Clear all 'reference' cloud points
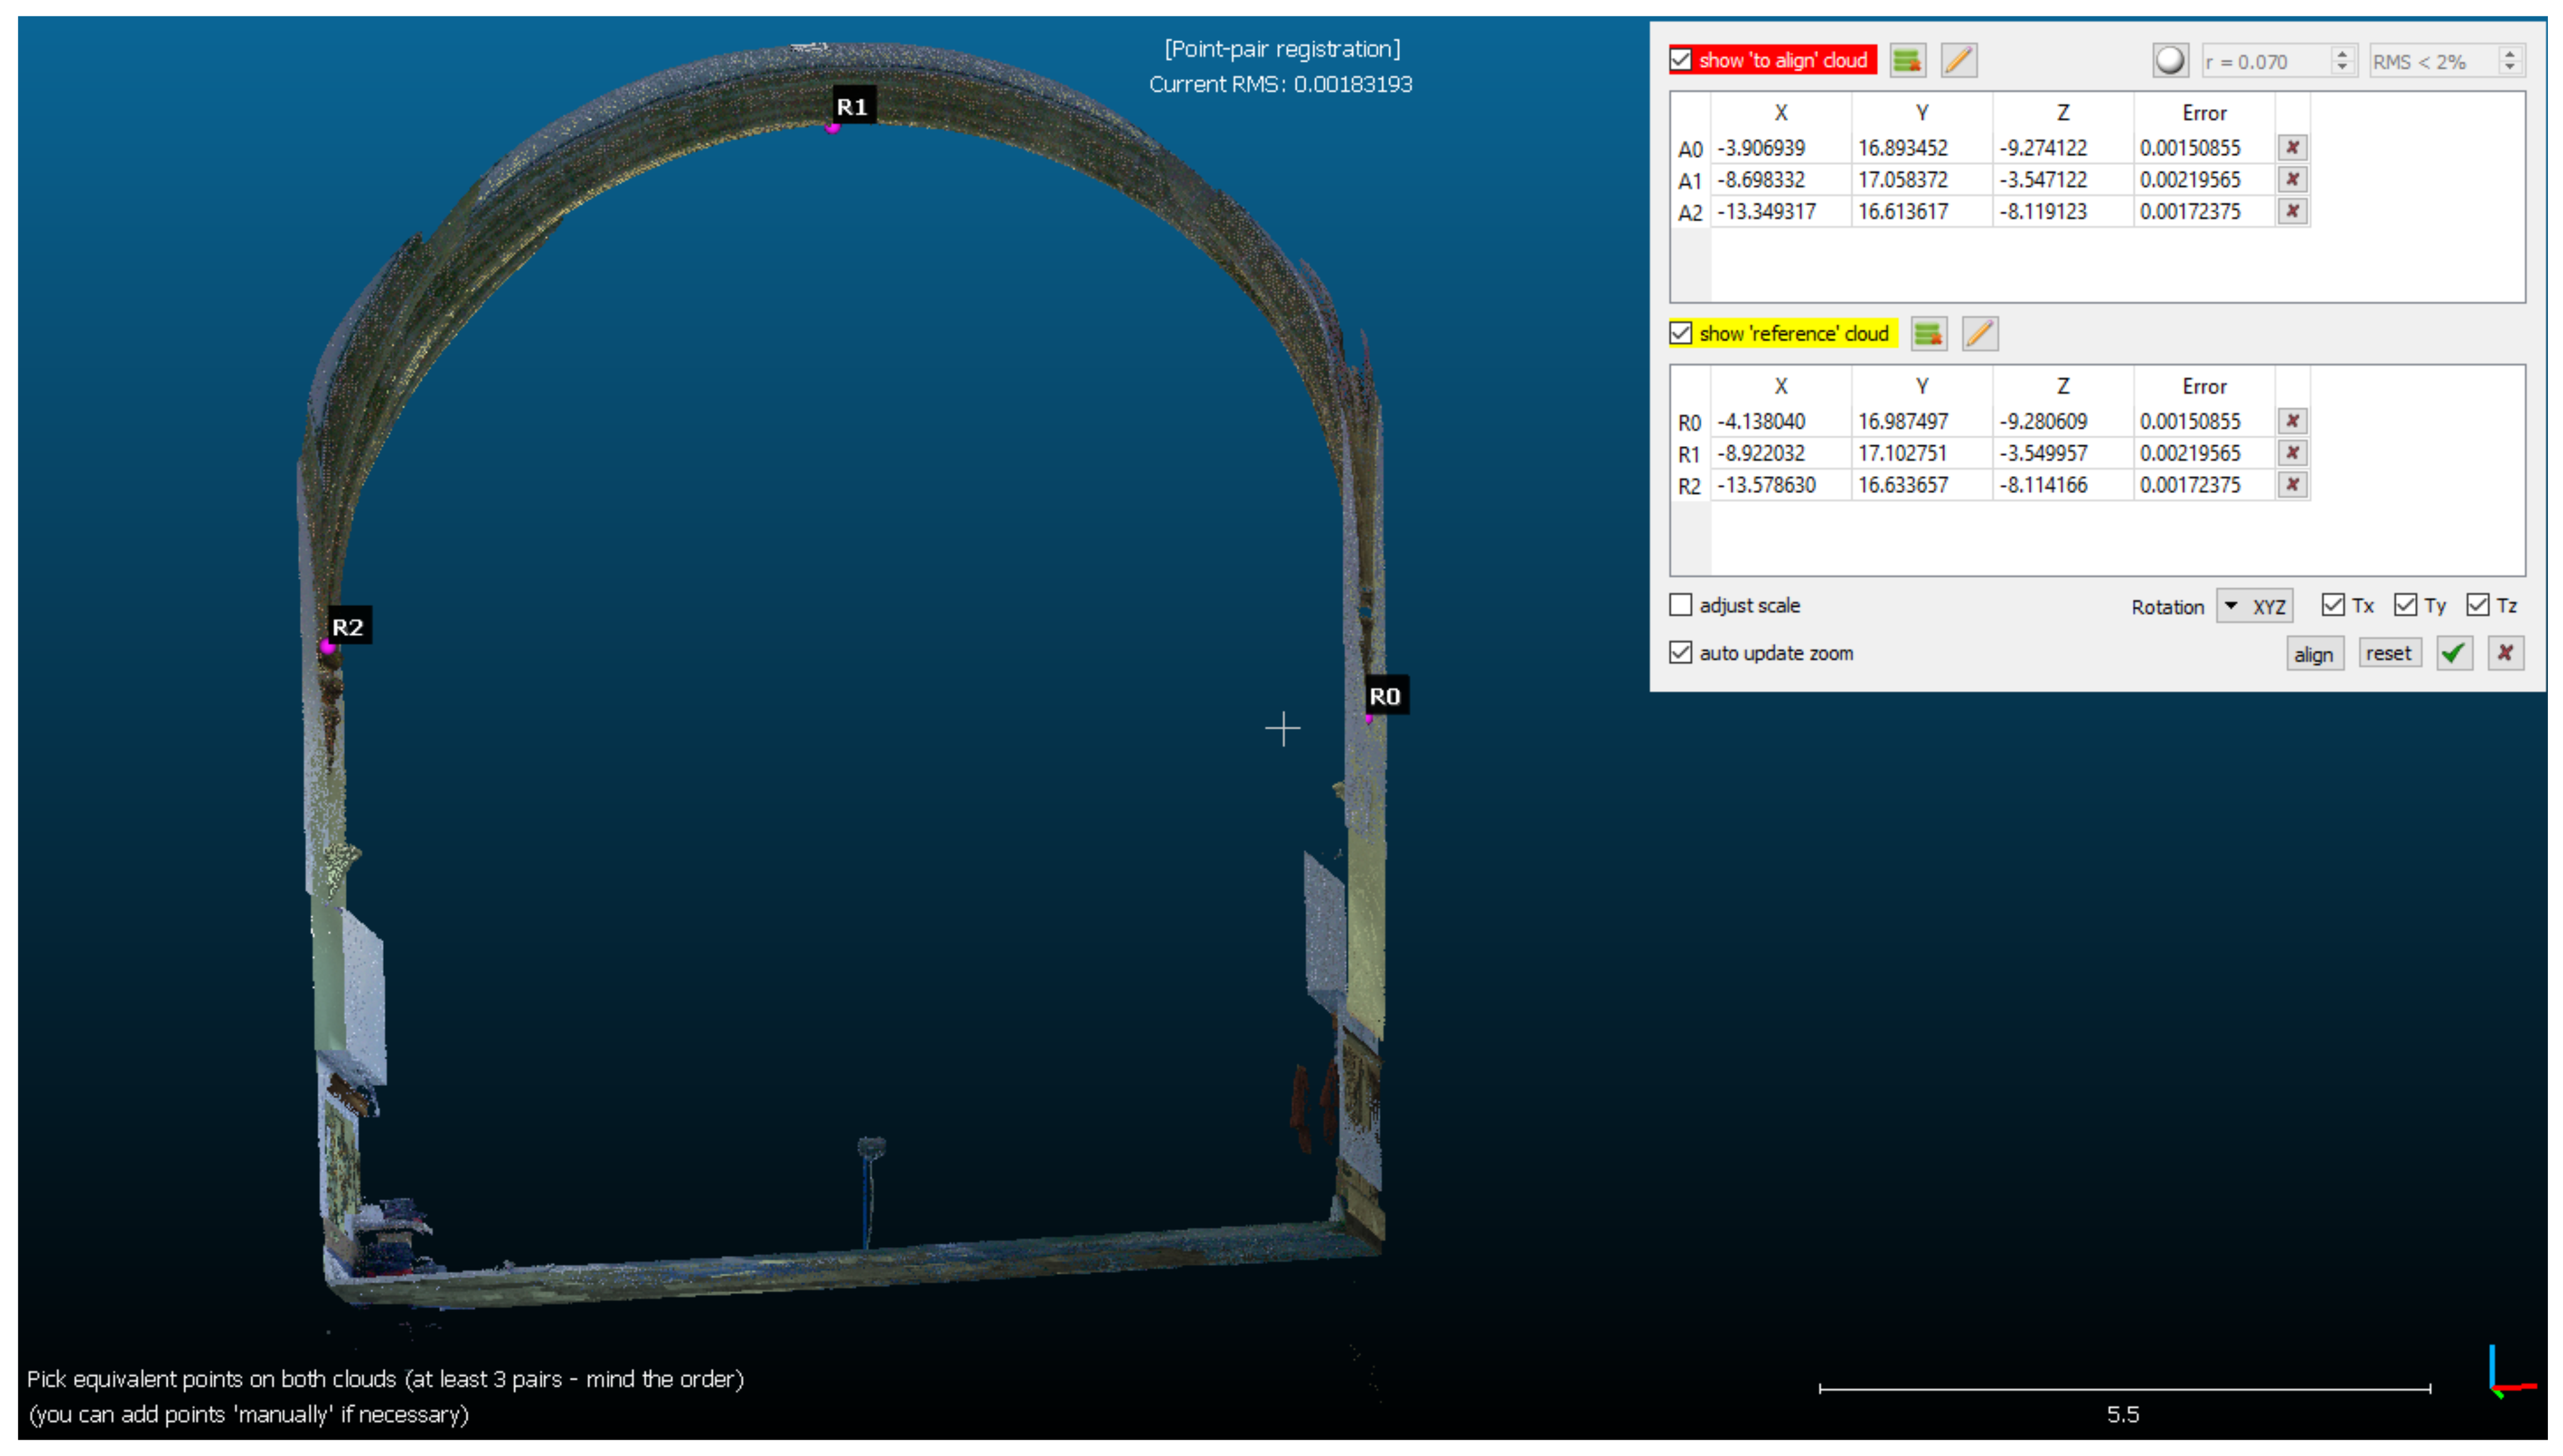The image size is (2563, 1456). 1928,334
